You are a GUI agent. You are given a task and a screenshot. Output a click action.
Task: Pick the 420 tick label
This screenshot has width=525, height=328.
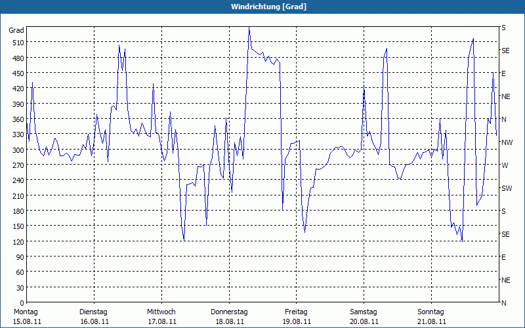click(18, 89)
